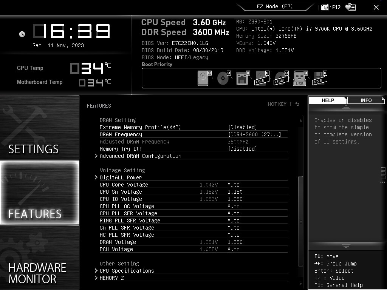
Task: Go back using the return arrow icon
Action: [x=297, y=104]
